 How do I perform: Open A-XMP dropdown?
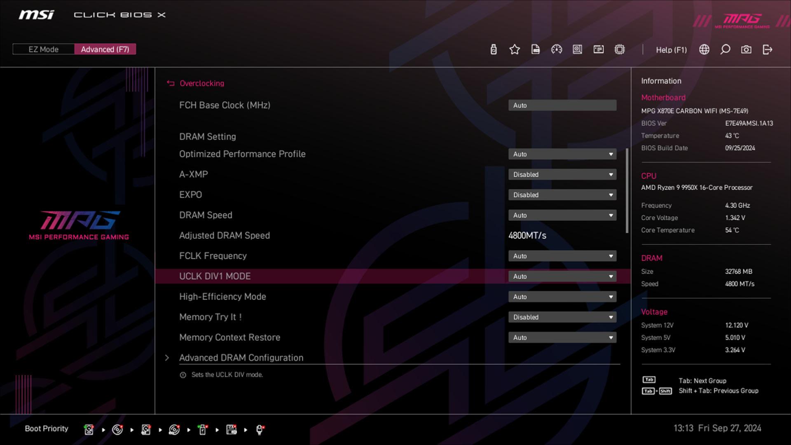[562, 174]
